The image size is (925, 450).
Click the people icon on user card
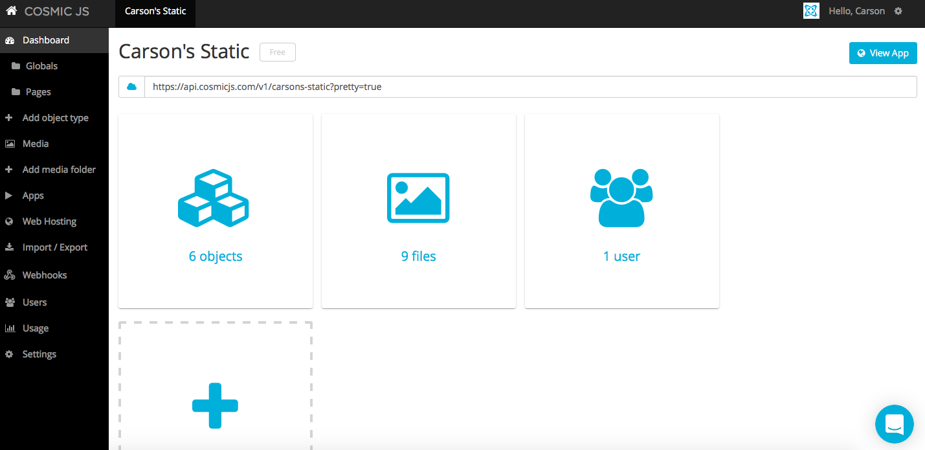pyautogui.click(x=621, y=198)
